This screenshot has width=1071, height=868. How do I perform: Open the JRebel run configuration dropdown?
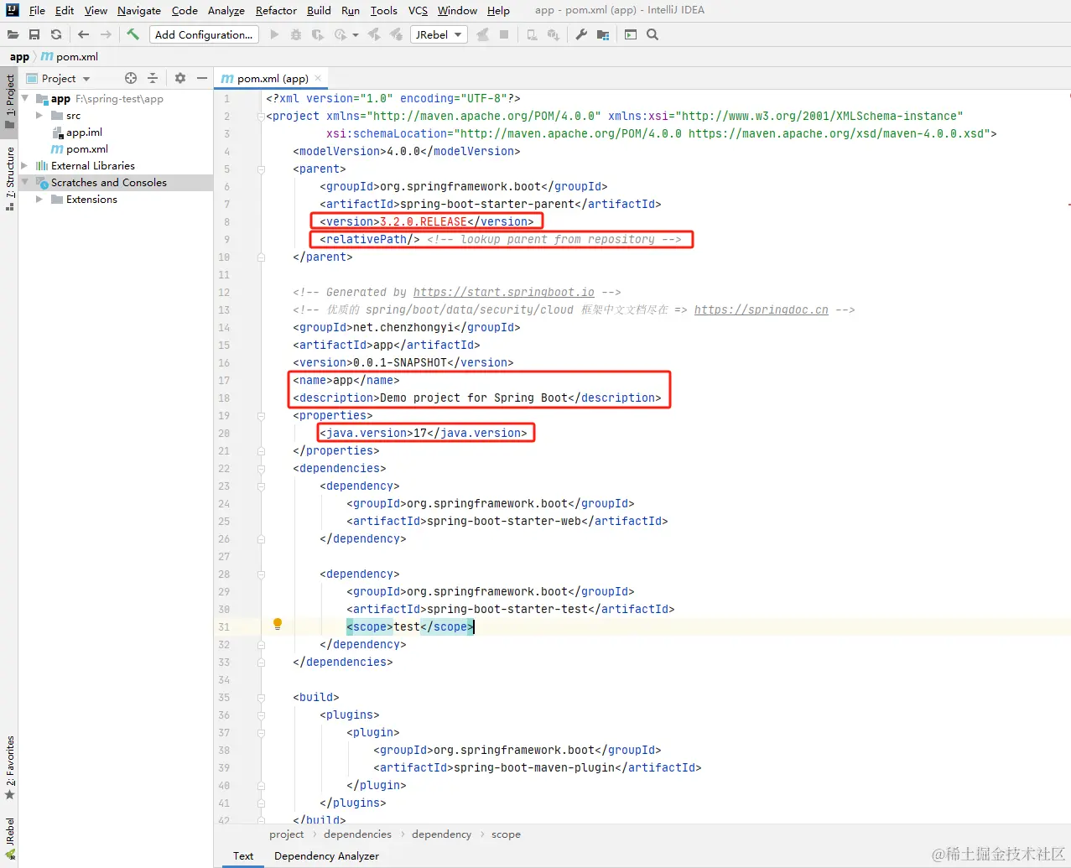point(439,34)
